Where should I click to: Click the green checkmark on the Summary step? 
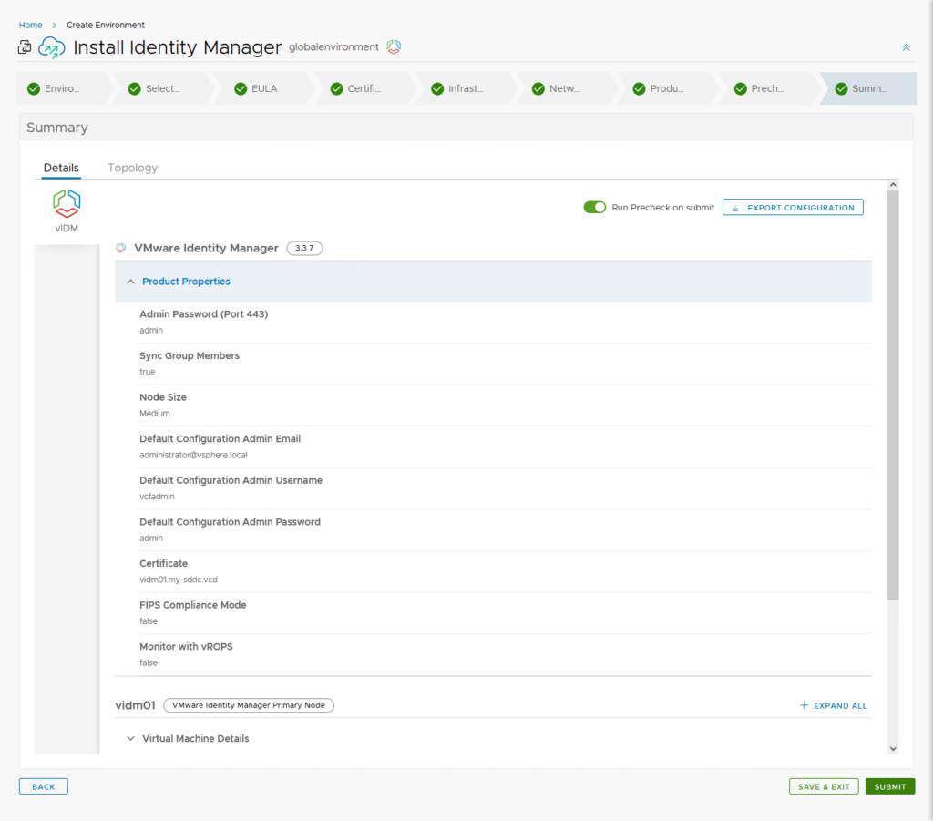(x=840, y=89)
